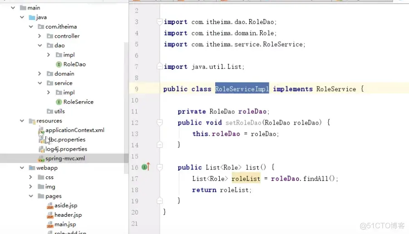Click the RoleDao interface icon
Viewport: 409px width, 234px height.
click(59, 64)
